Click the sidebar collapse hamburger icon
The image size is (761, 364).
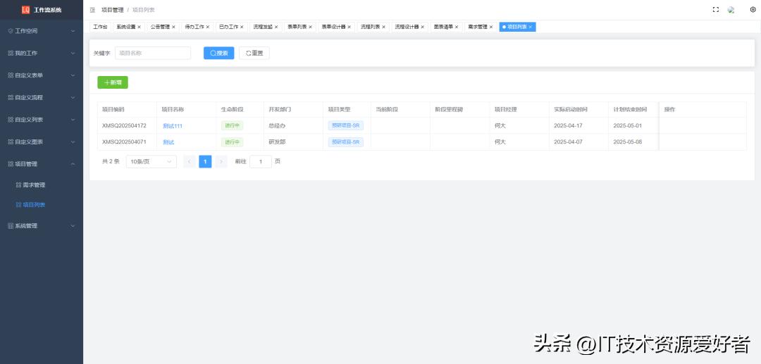coord(92,10)
